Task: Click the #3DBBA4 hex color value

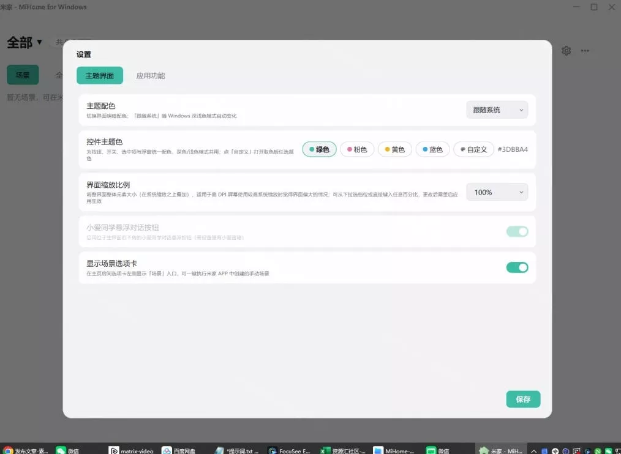Action: pyautogui.click(x=513, y=149)
